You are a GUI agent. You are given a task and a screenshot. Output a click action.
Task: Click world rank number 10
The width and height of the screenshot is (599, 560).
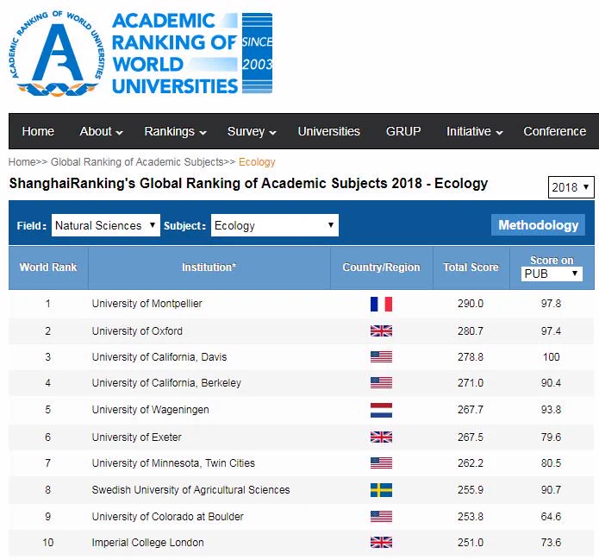click(48, 543)
